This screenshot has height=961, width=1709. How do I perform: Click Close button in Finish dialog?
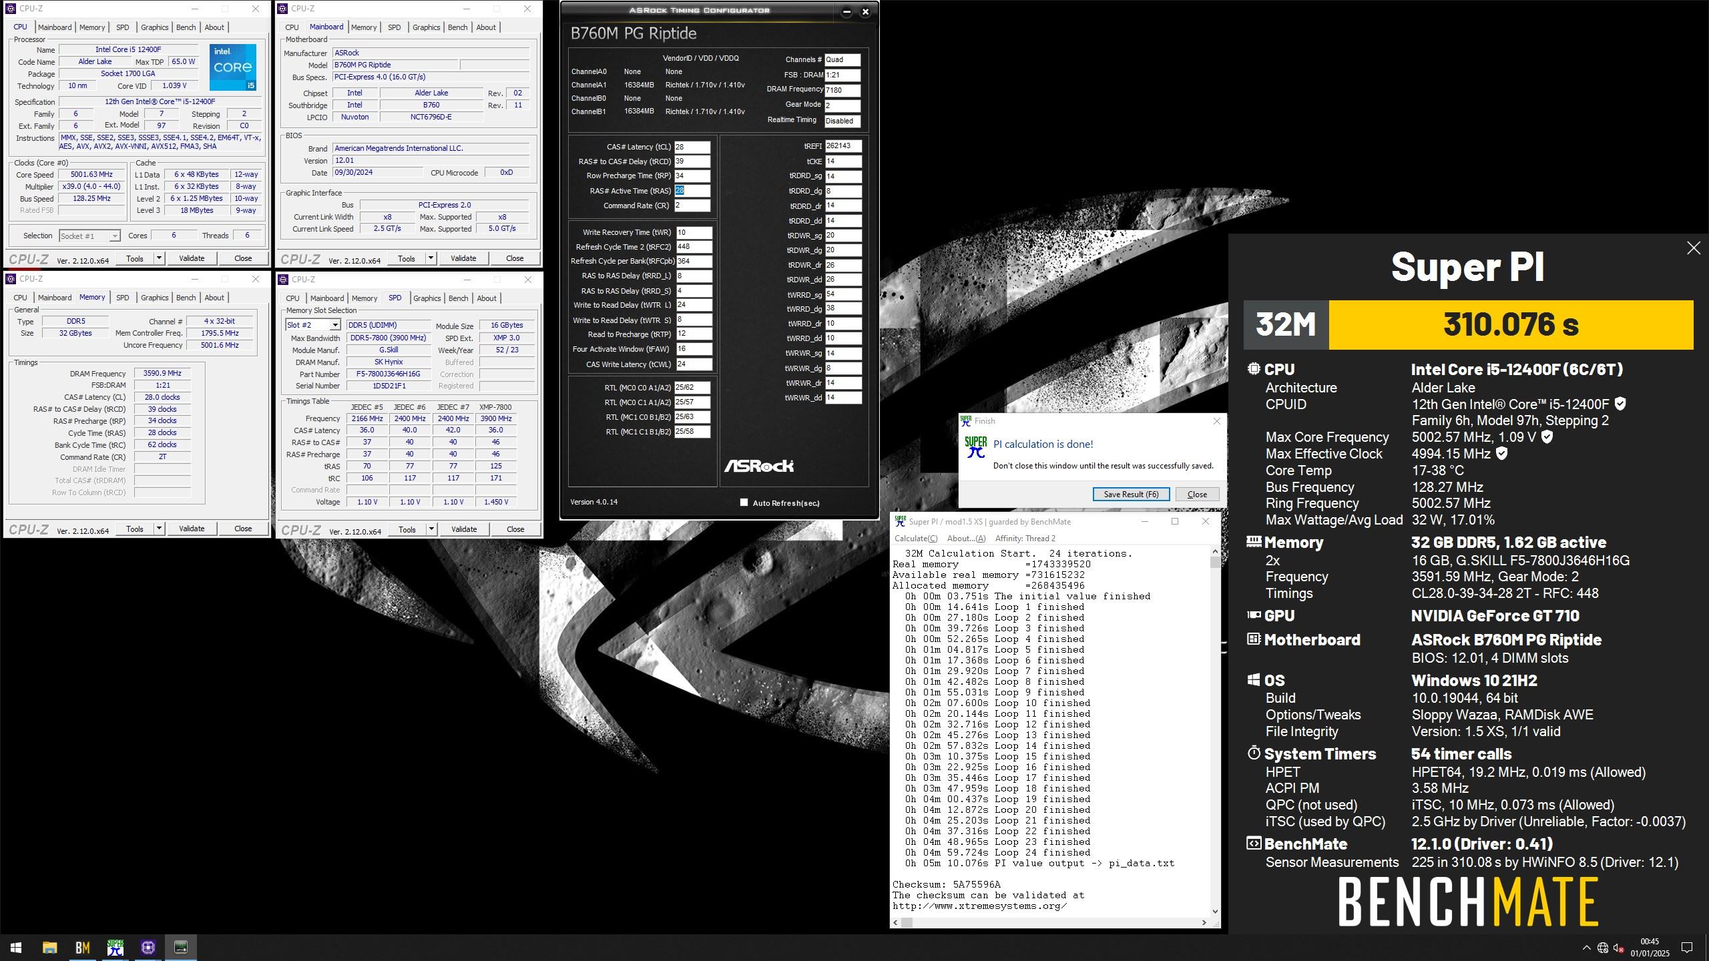pyautogui.click(x=1197, y=494)
